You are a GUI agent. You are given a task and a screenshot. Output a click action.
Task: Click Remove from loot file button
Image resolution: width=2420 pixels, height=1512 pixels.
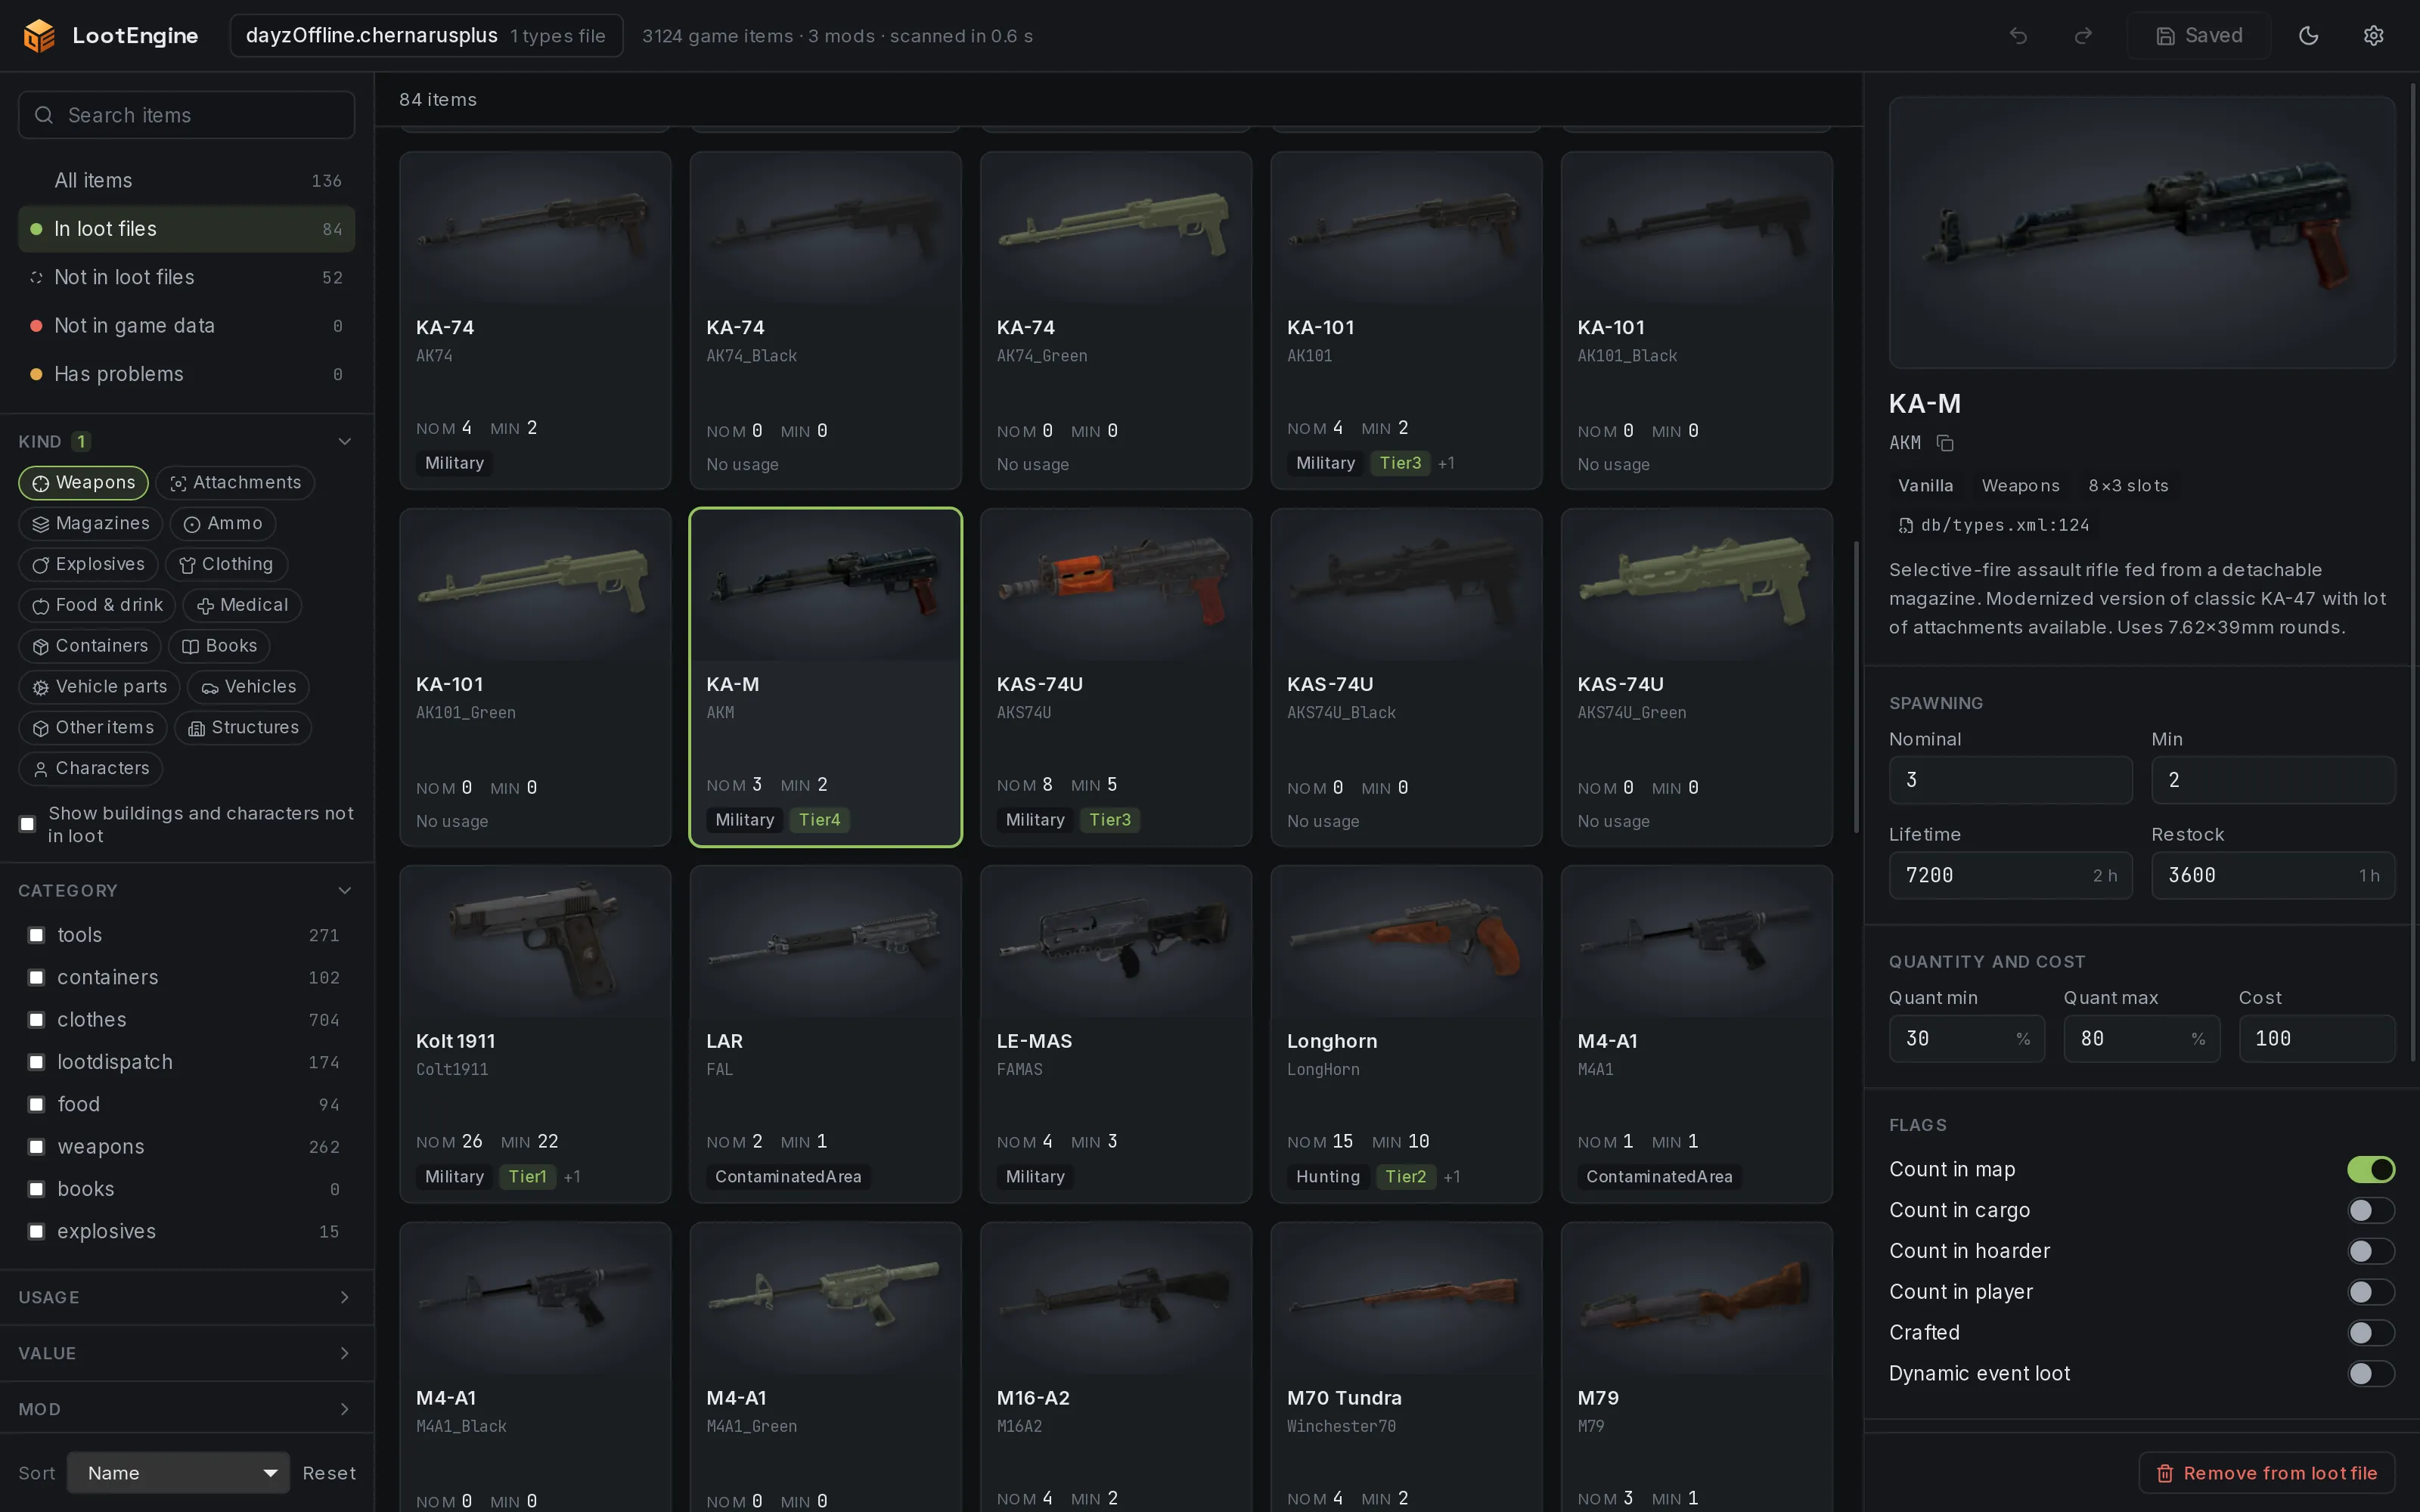pos(2267,1474)
